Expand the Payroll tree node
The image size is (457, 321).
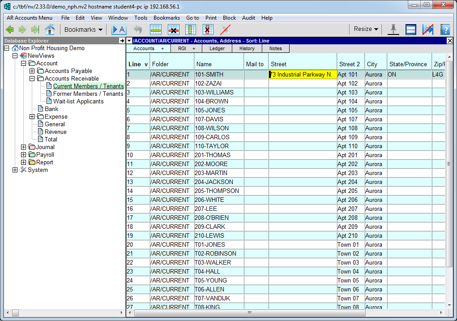tap(23, 154)
